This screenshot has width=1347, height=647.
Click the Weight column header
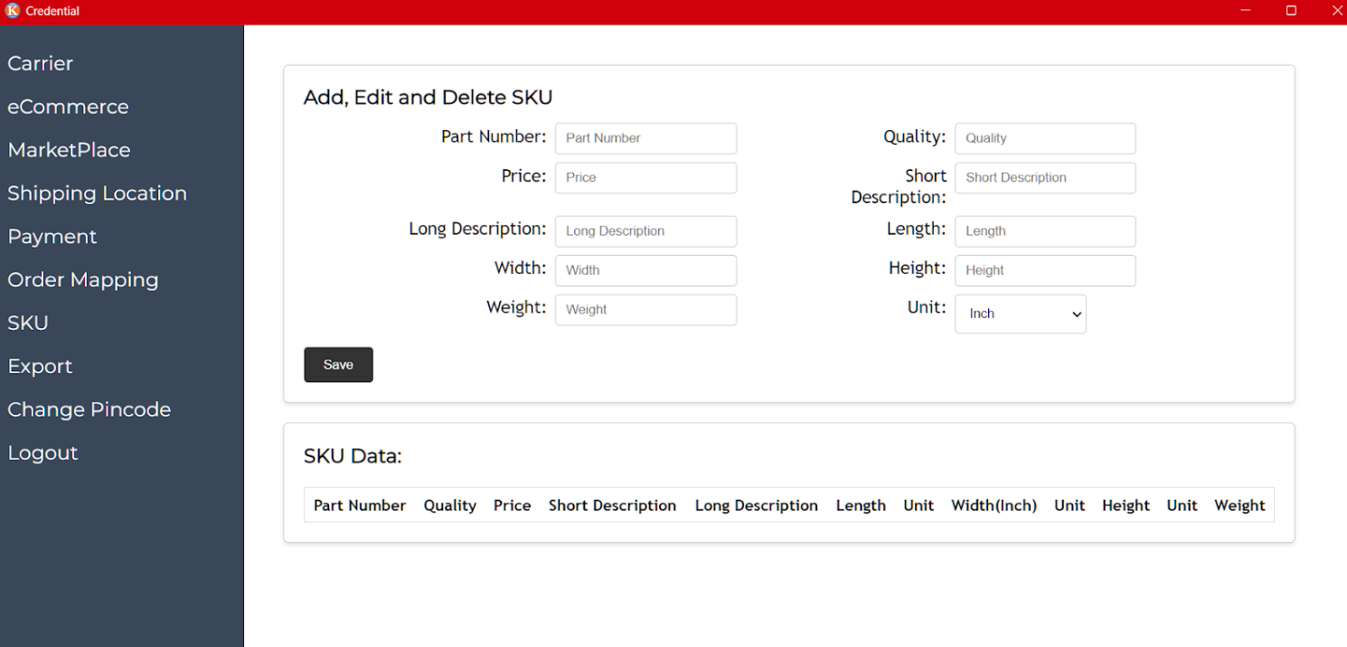coord(1239,505)
